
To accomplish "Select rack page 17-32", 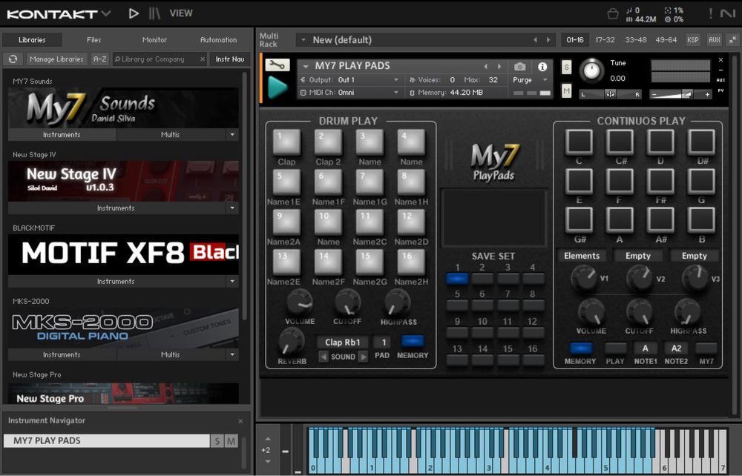I will [x=605, y=40].
